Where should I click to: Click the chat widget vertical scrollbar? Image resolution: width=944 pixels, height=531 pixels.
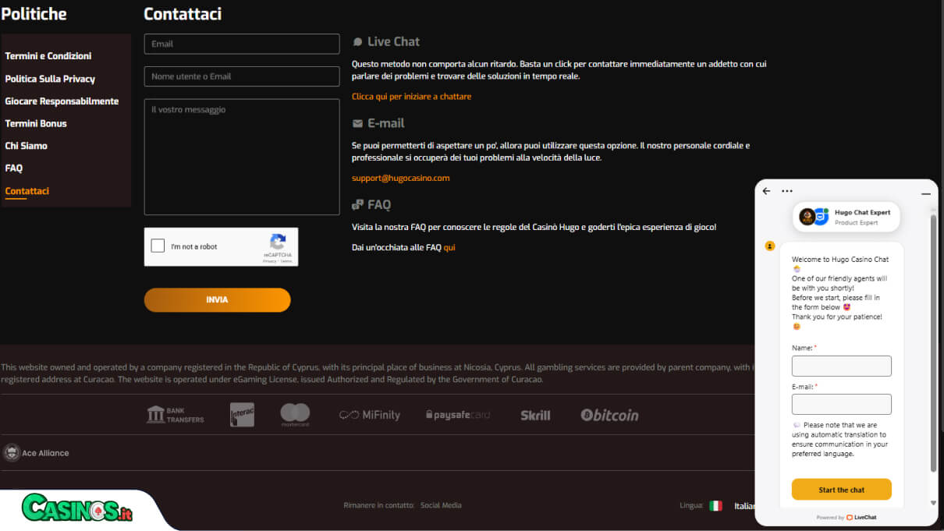(933, 343)
